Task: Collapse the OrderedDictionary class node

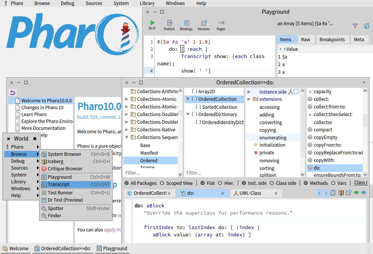Action: [188, 114]
